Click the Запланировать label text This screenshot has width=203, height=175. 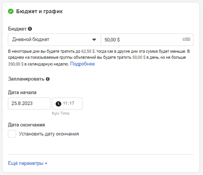point(26,79)
